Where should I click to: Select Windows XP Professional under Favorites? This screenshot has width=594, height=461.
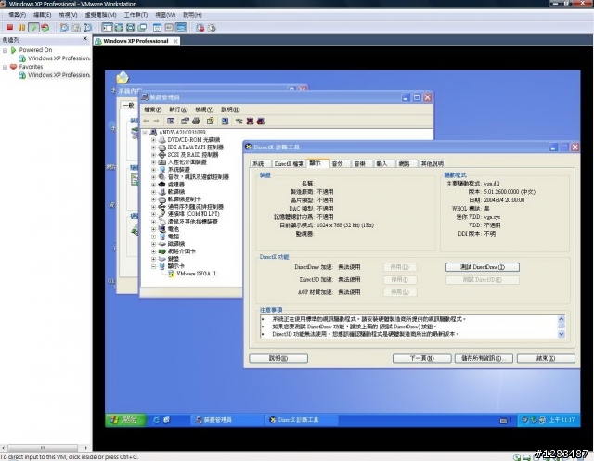(58, 75)
